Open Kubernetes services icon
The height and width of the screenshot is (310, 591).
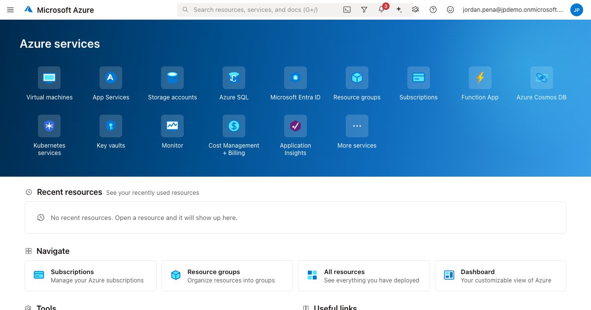(x=49, y=126)
